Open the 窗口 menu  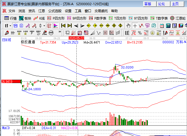pos(88,11)
